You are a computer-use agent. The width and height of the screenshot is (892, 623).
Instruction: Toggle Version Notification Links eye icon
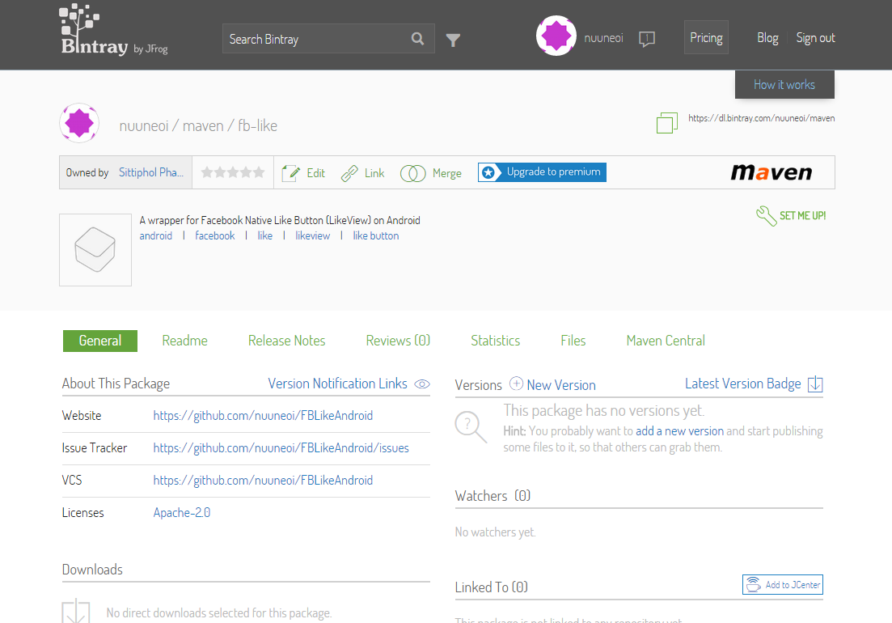(422, 384)
